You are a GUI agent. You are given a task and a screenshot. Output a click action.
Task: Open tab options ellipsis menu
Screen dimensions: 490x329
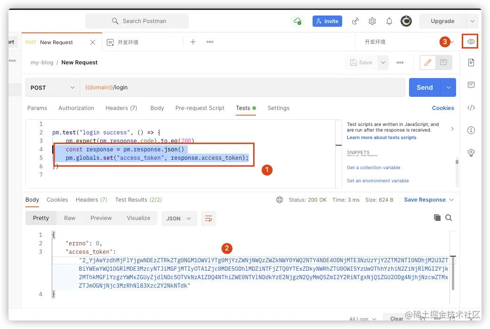point(209,42)
